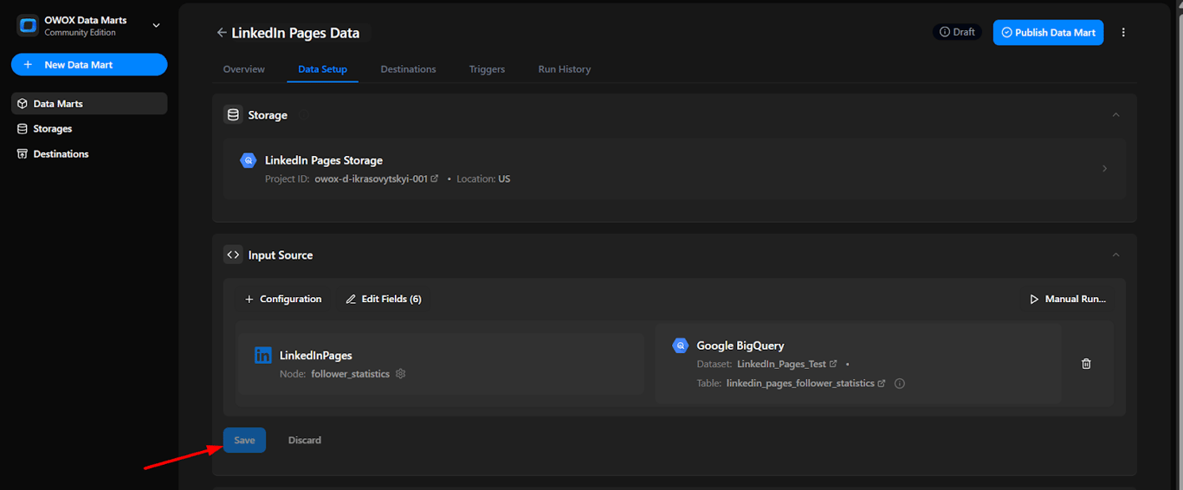Collapse the Storage section
The width and height of the screenshot is (1183, 490).
point(1115,115)
